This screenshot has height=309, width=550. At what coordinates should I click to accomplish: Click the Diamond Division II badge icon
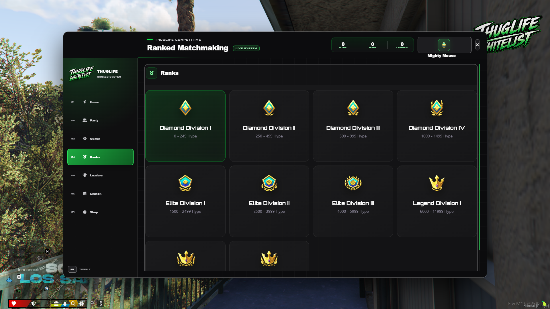[269, 108]
